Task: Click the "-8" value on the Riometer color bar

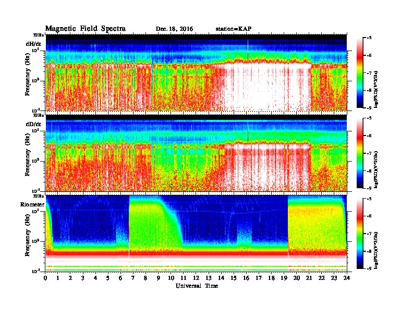Action: [x=369, y=251]
